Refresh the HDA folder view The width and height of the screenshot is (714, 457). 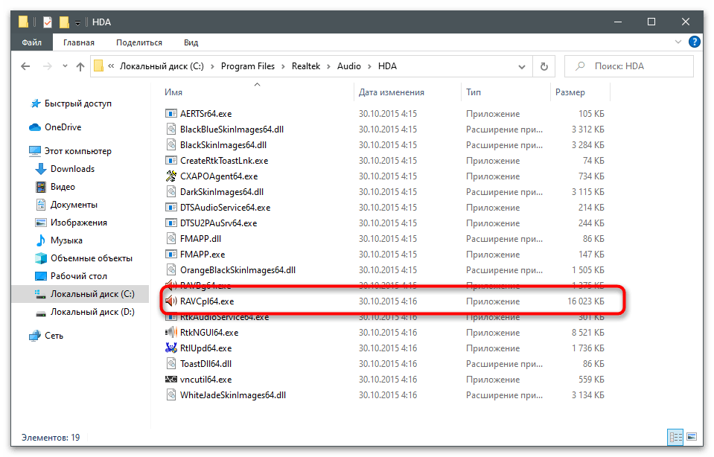(544, 66)
